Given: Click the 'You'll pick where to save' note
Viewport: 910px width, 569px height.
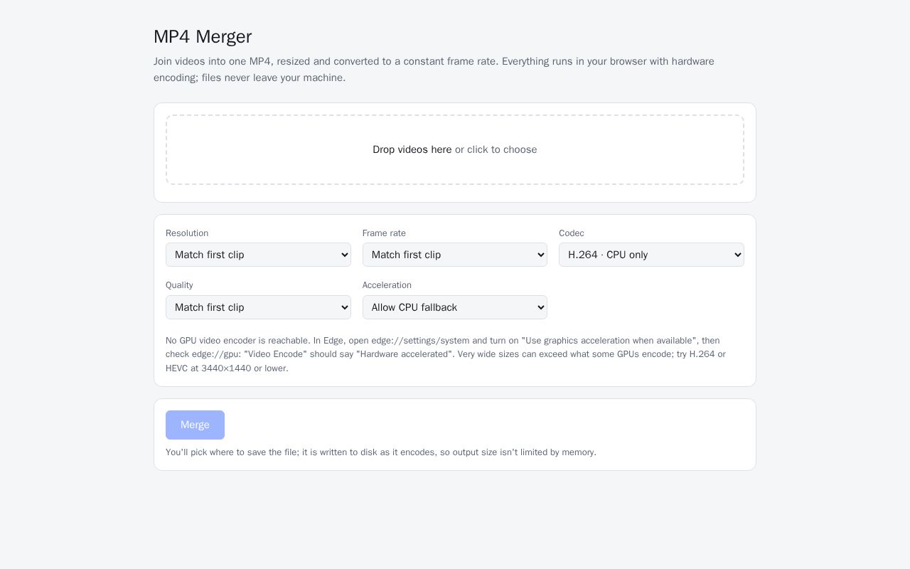Looking at the screenshot, I should (x=381, y=452).
